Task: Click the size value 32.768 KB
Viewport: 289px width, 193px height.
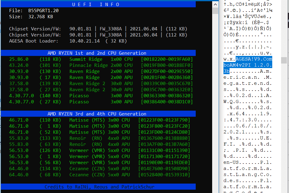Action: tap(41, 16)
